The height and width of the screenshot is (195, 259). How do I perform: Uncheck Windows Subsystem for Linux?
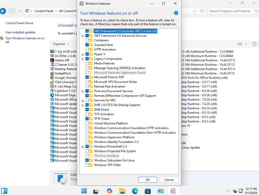pyautogui.click(x=87, y=160)
